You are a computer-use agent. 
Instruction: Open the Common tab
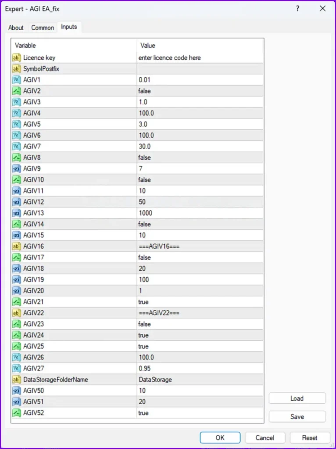tap(43, 28)
